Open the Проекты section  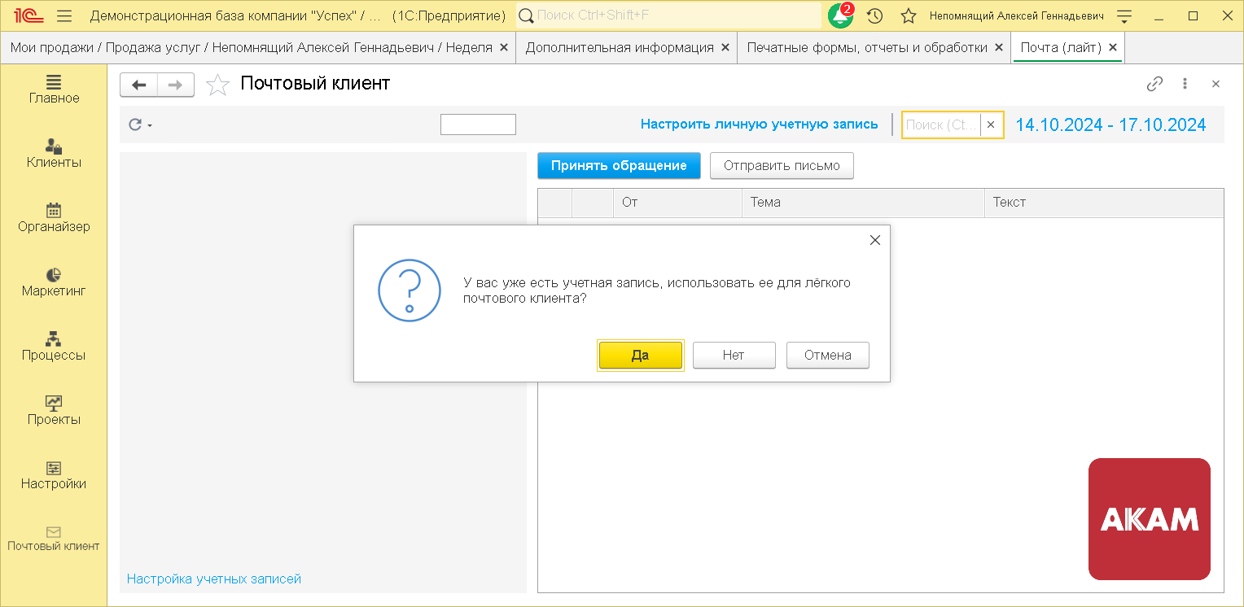tap(54, 411)
